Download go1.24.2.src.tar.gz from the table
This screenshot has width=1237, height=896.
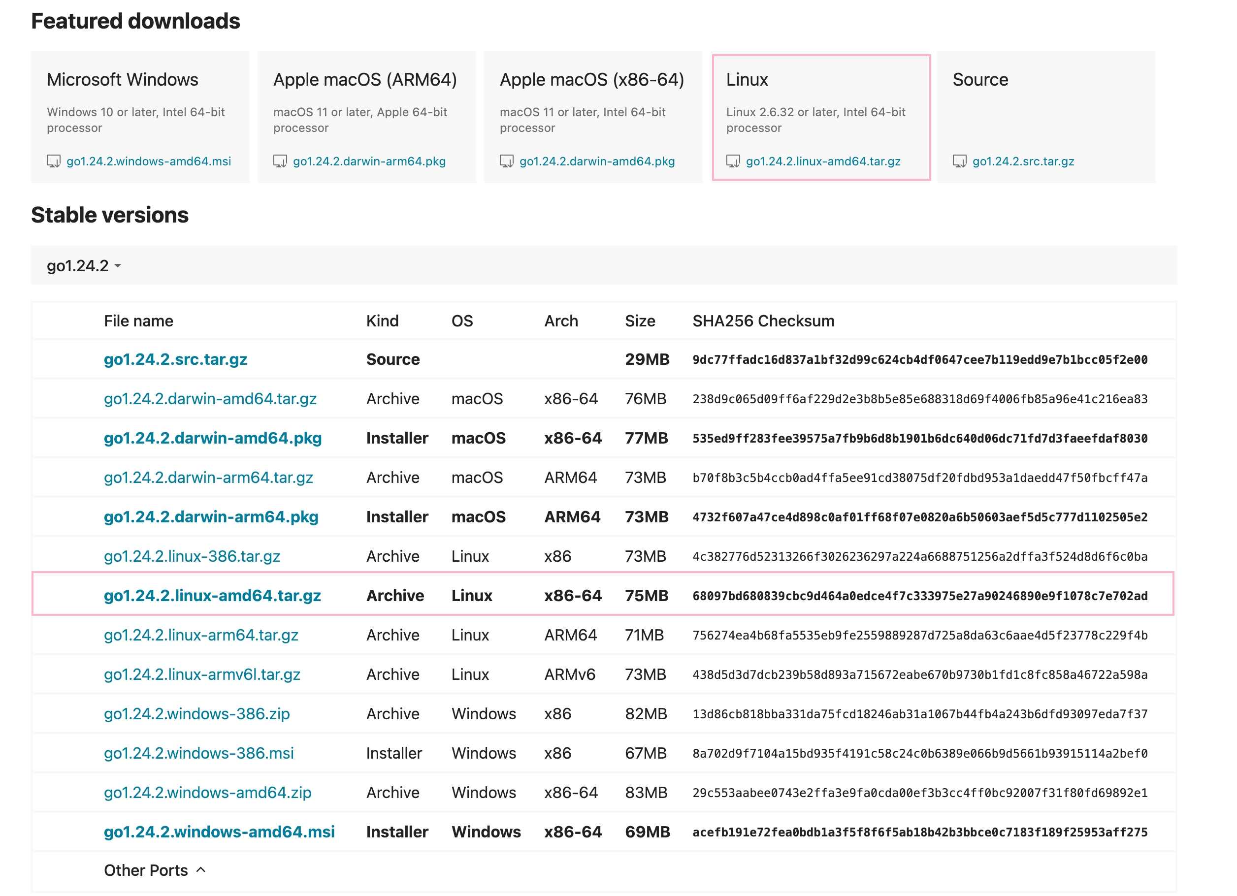click(176, 359)
